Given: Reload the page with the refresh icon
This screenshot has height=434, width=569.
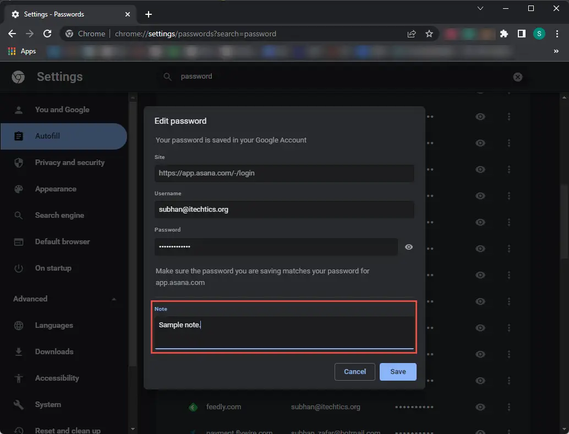Looking at the screenshot, I should click(47, 34).
